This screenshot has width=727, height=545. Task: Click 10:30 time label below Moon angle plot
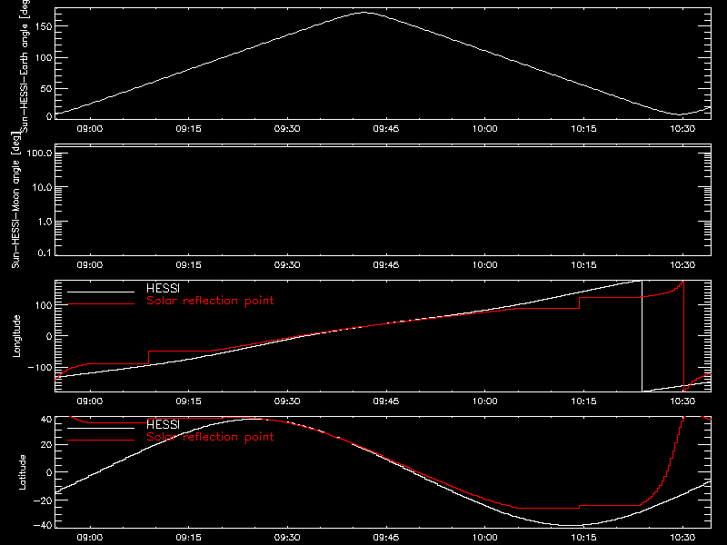pos(682,265)
